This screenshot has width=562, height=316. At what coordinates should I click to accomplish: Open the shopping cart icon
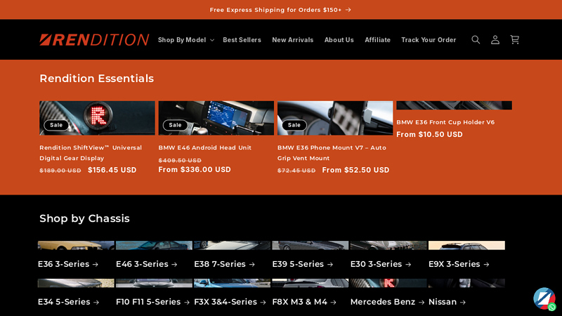tap(514, 40)
